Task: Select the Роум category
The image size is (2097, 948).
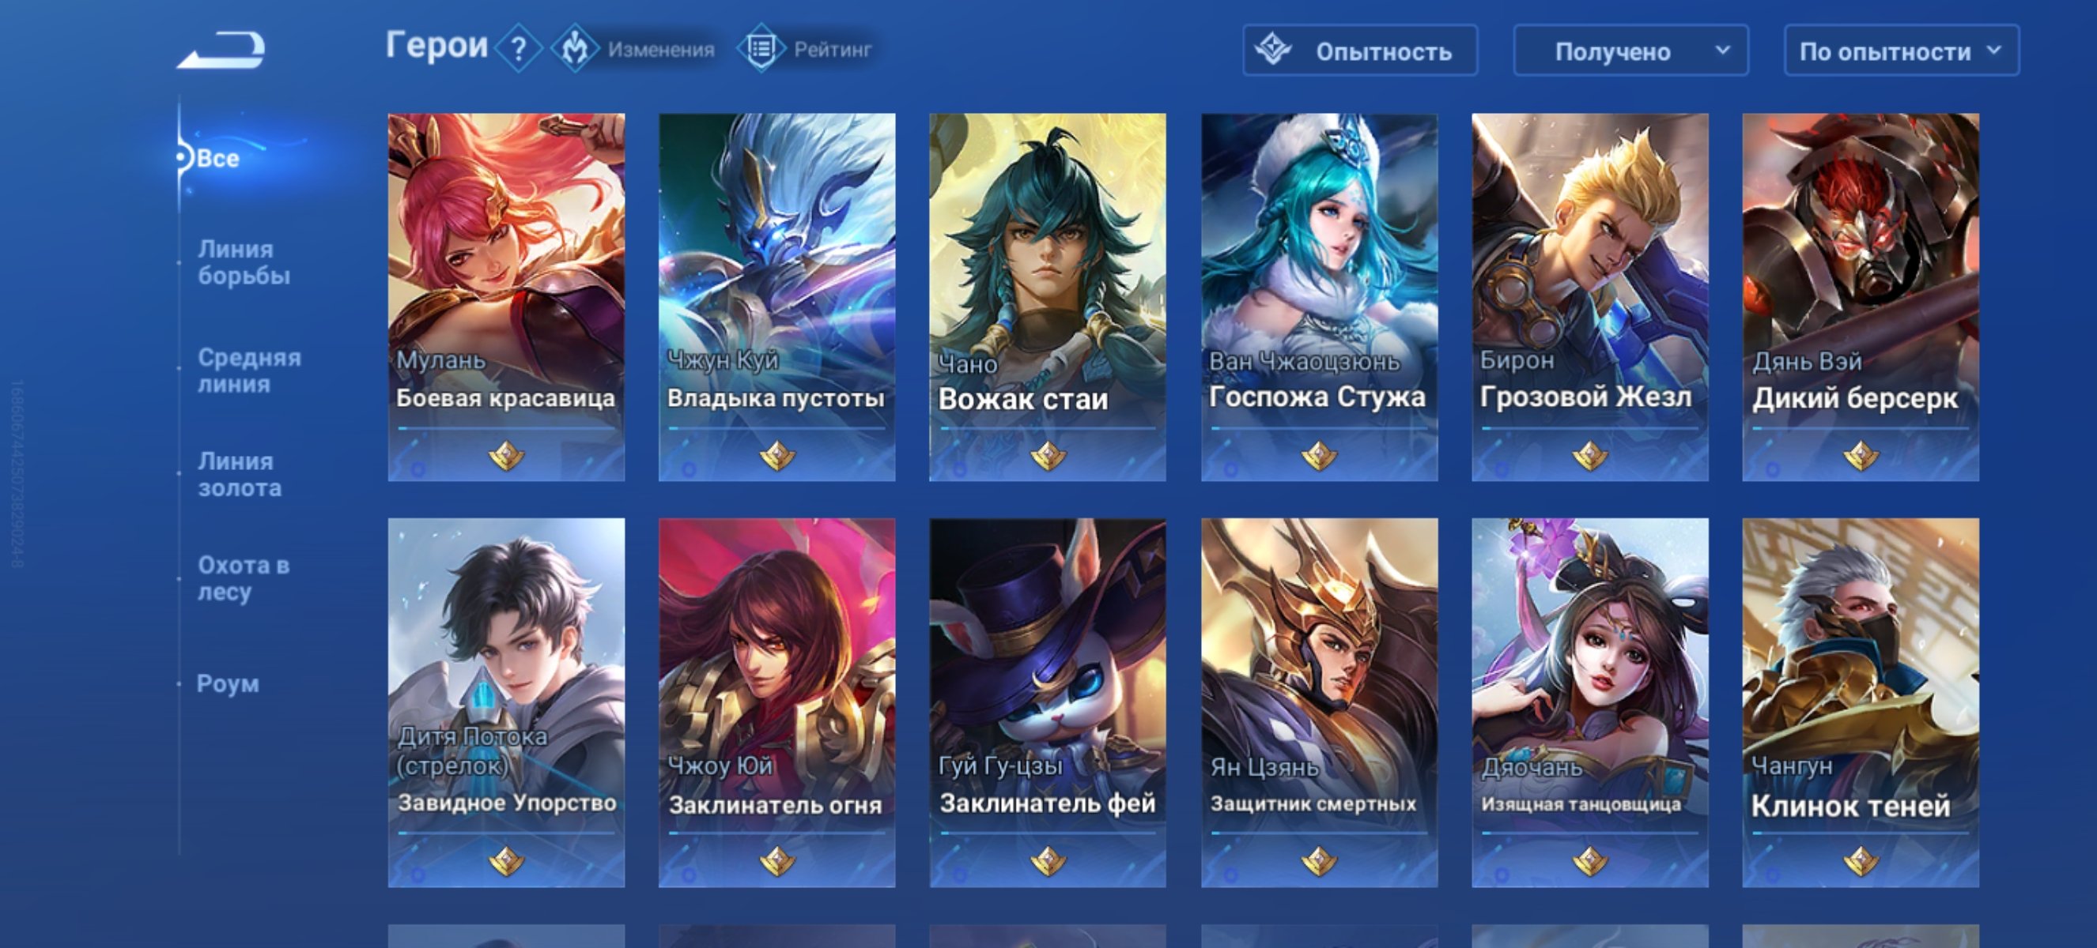Action: pos(228,684)
